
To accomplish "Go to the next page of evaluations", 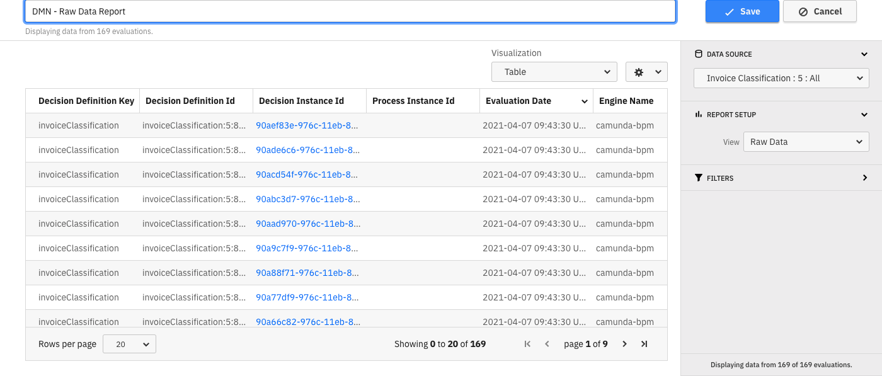I will 624,344.
